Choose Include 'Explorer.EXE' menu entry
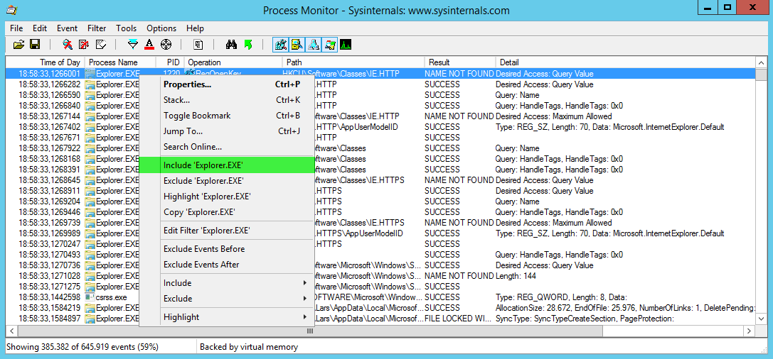Viewport: 773px width, 359px height. coord(227,165)
